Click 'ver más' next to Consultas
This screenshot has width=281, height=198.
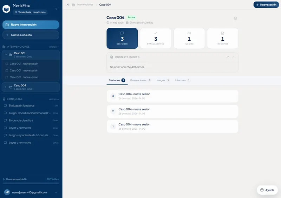54,99
